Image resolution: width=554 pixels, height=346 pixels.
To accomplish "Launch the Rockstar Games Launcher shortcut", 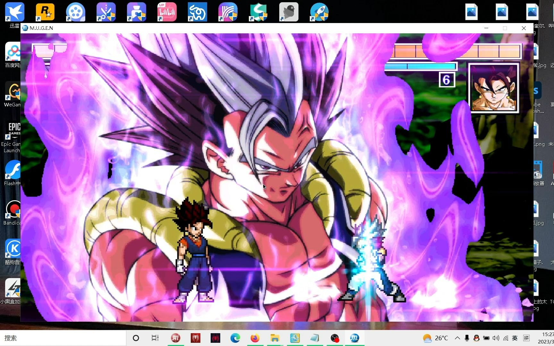I will (45, 12).
